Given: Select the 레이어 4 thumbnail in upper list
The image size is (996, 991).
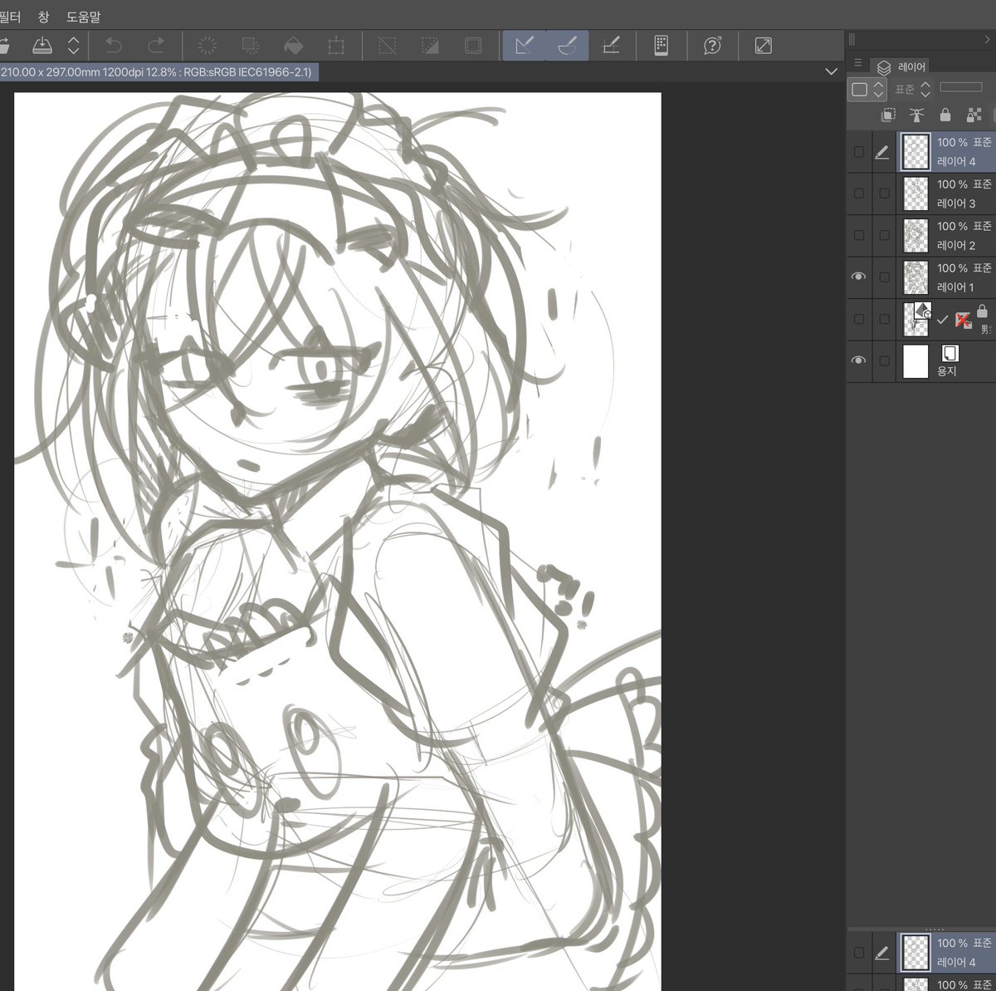Looking at the screenshot, I should [915, 152].
